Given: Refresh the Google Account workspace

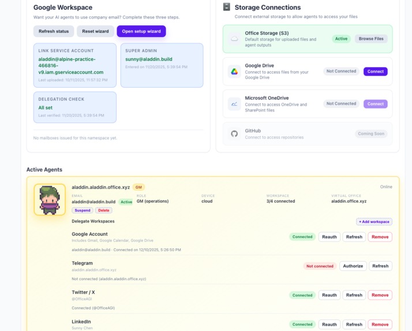Looking at the screenshot, I should (354, 237).
